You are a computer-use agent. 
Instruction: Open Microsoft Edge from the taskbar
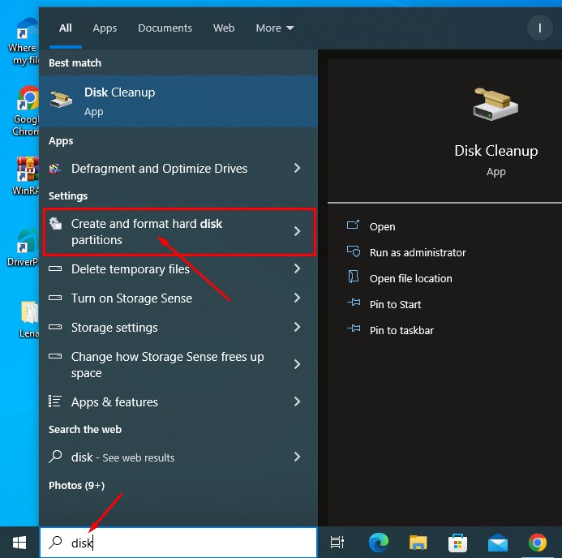point(378,543)
